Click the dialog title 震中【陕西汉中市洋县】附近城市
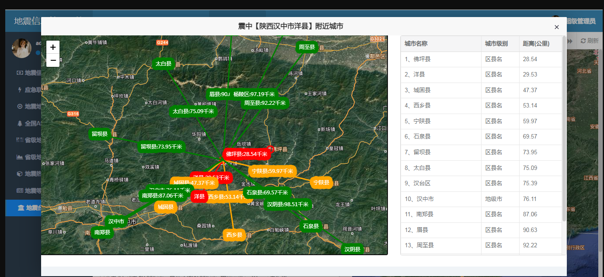Image resolution: width=604 pixels, height=277 pixels. coord(290,26)
